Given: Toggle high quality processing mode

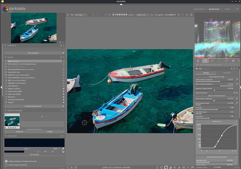Looking at the screenshot, I should (161, 167).
